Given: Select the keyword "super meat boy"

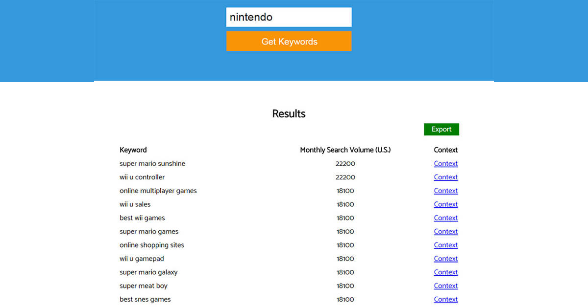Looking at the screenshot, I should [144, 286].
